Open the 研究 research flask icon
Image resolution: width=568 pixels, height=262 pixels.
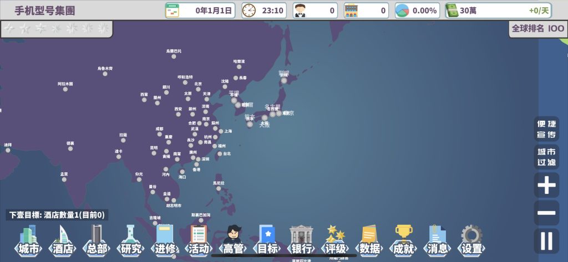coord(130,240)
